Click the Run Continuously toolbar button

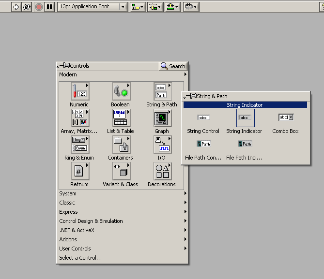point(27,7)
